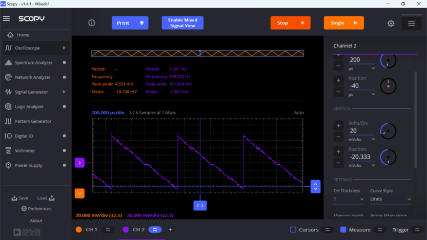Click the Network Analyzer icon
Viewport: 427px width, 240px height.
coord(8,77)
